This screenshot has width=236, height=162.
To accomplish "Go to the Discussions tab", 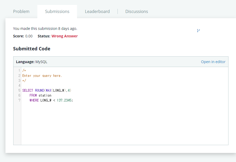I will 137,11.
